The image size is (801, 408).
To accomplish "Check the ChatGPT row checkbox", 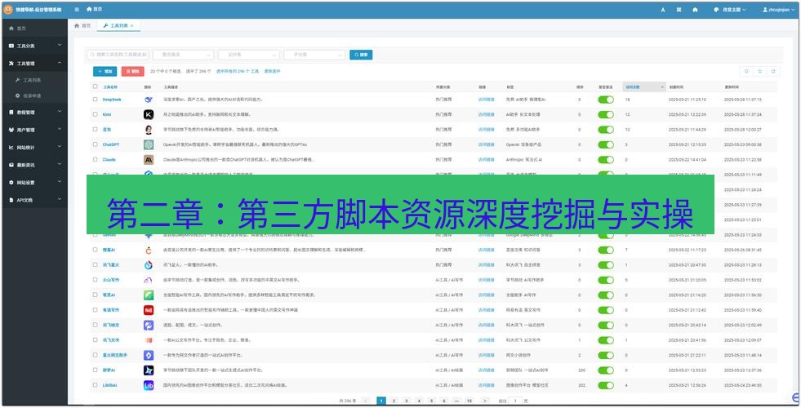I will pyautogui.click(x=95, y=144).
